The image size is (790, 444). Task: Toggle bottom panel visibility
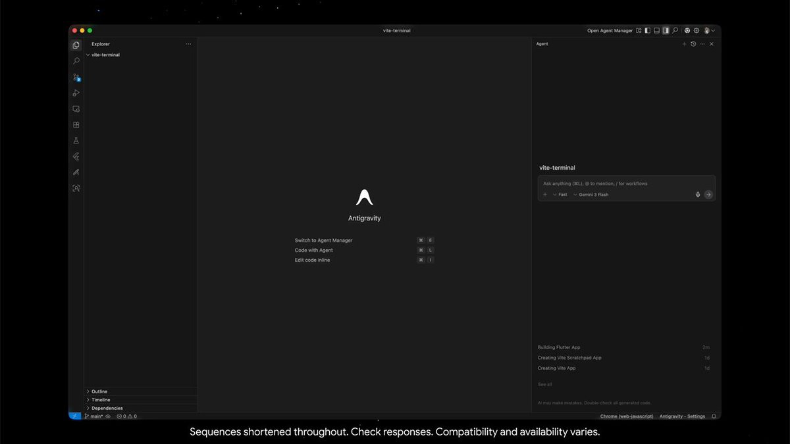pos(656,30)
